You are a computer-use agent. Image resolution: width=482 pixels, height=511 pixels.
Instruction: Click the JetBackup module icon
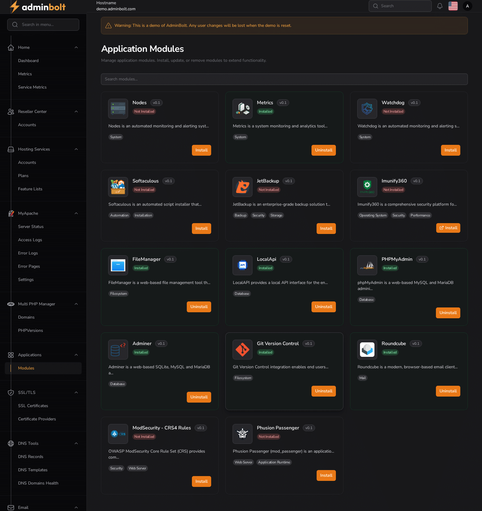click(x=243, y=187)
